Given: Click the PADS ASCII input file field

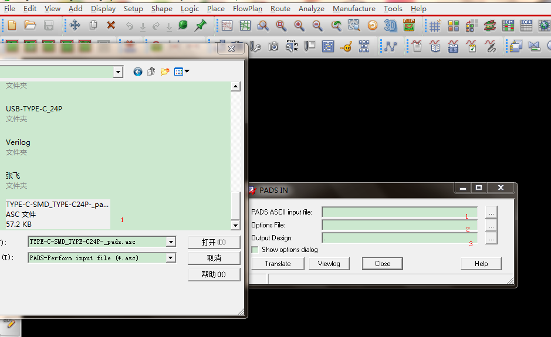Looking at the screenshot, I should (x=400, y=212).
